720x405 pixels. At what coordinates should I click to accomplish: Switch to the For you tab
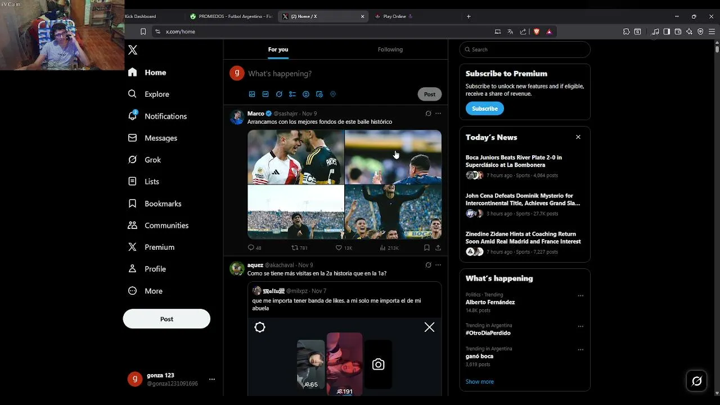(278, 49)
